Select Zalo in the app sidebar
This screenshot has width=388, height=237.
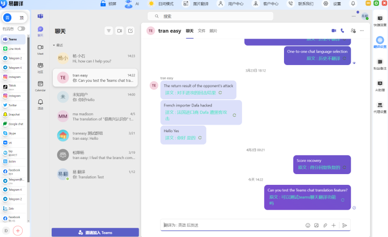pos(13,209)
